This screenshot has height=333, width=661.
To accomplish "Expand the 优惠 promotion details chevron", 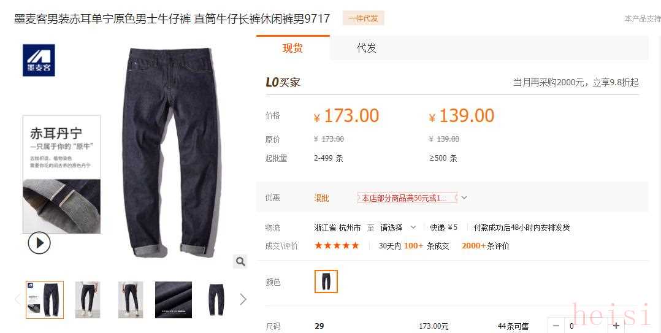I will (464, 197).
